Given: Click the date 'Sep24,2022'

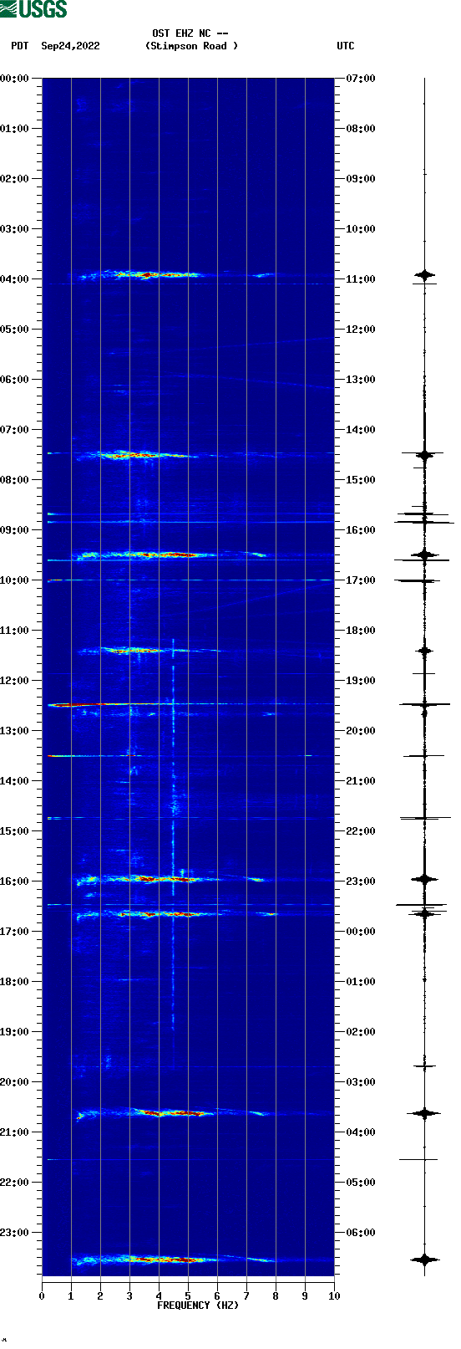Looking at the screenshot, I should tap(70, 46).
